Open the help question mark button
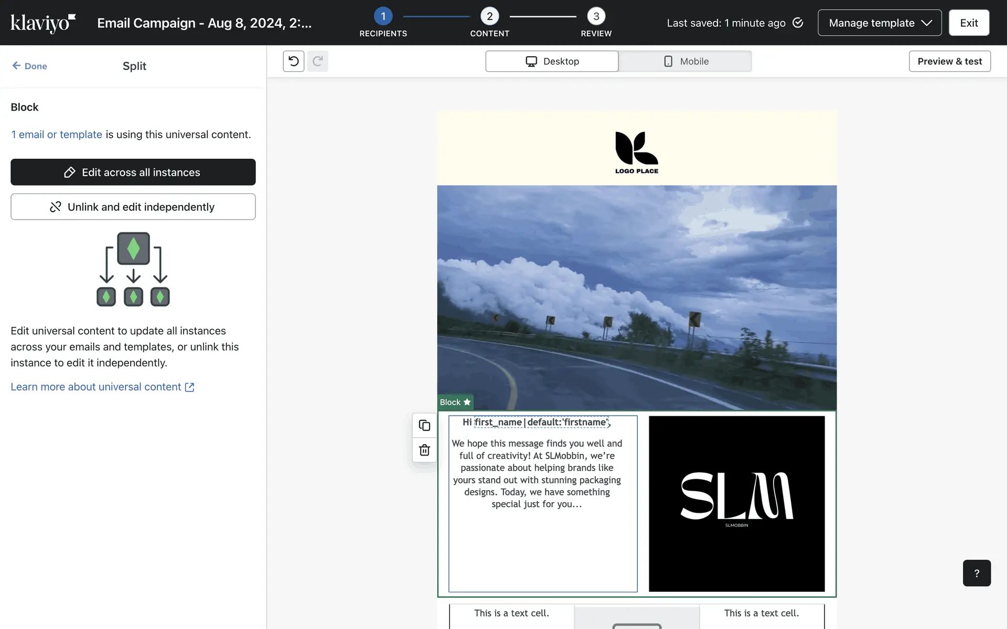Viewport: 1007px width, 629px height. [976, 573]
